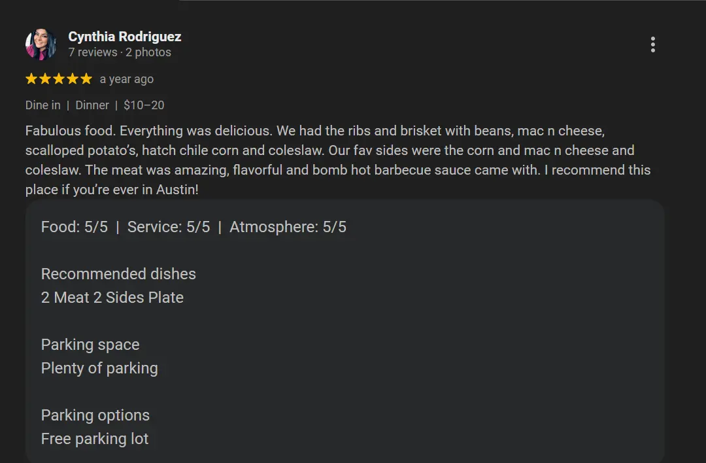Click the 'Recommended dishes' heading
Image resolution: width=706 pixels, height=463 pixels.
[x=118, y=274]
